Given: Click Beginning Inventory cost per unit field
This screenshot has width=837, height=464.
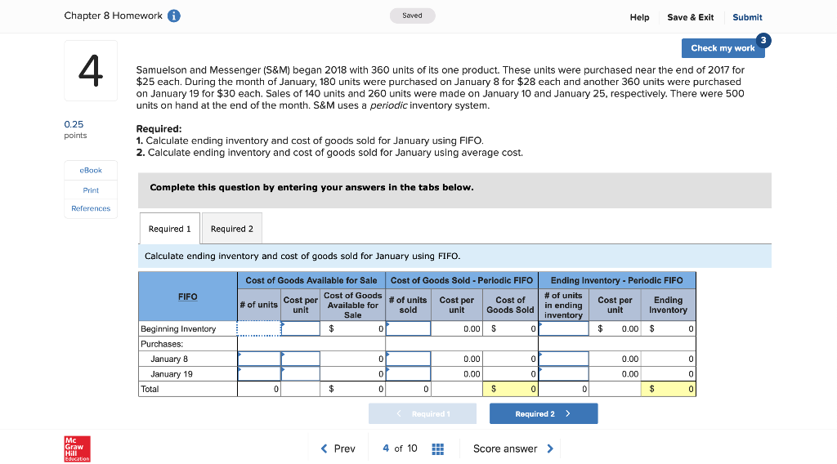Looking at the screenshot, I should coord(301,328).
